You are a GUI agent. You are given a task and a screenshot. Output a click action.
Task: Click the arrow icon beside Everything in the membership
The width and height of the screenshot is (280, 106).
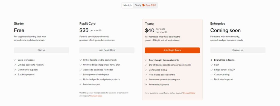coord(146,60)
